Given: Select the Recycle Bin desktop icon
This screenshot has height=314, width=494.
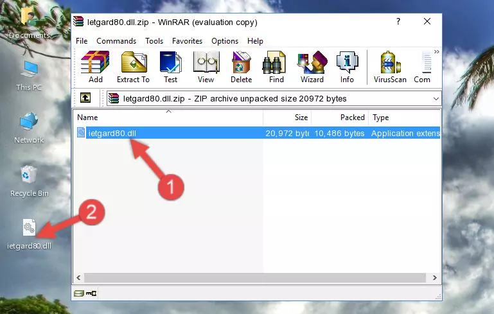Looking at the screenshot, I should click(x=30, y=182).
